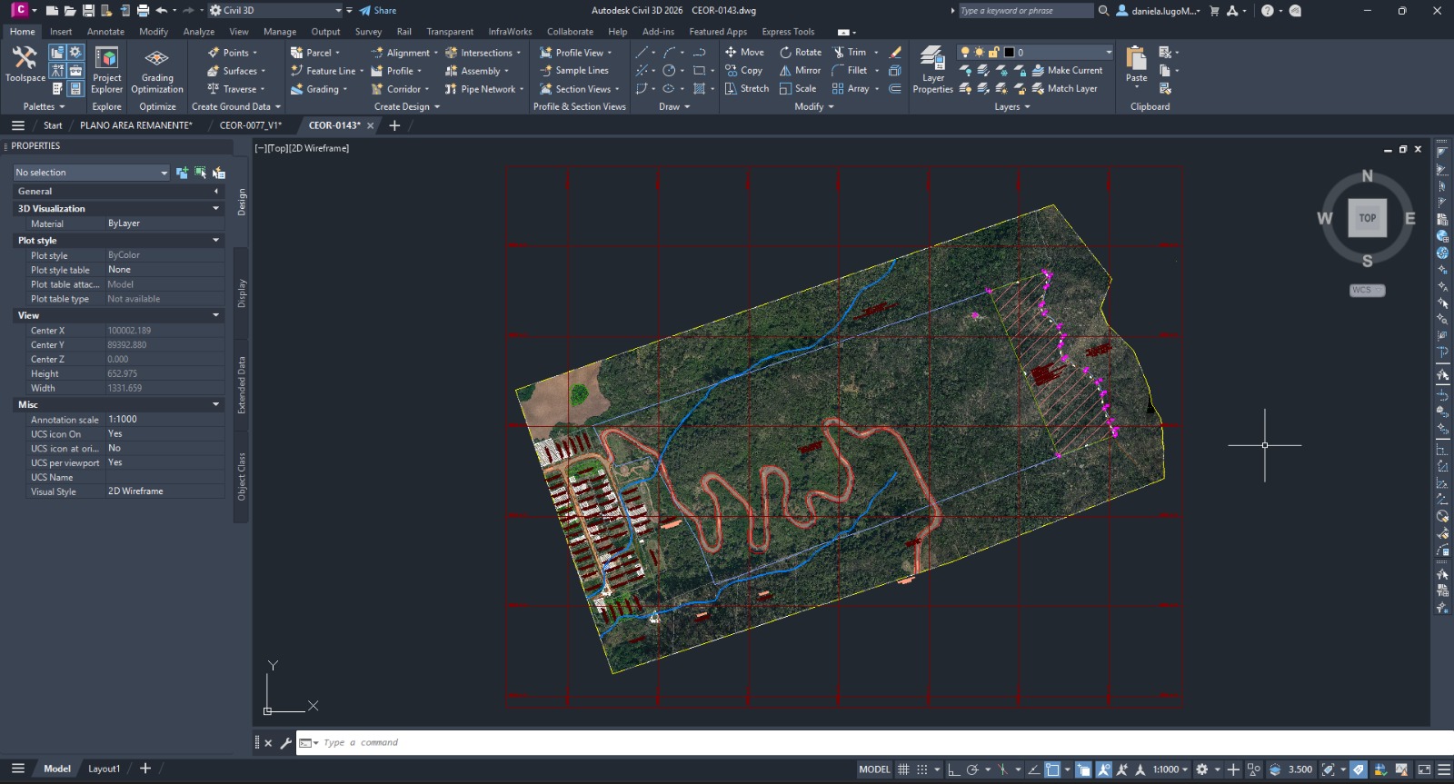The width and height of the screenshot is (1454, 784).
Task: Open the Annotate ribbon tab
Action: pyautogui.click(x=105, y=32)
